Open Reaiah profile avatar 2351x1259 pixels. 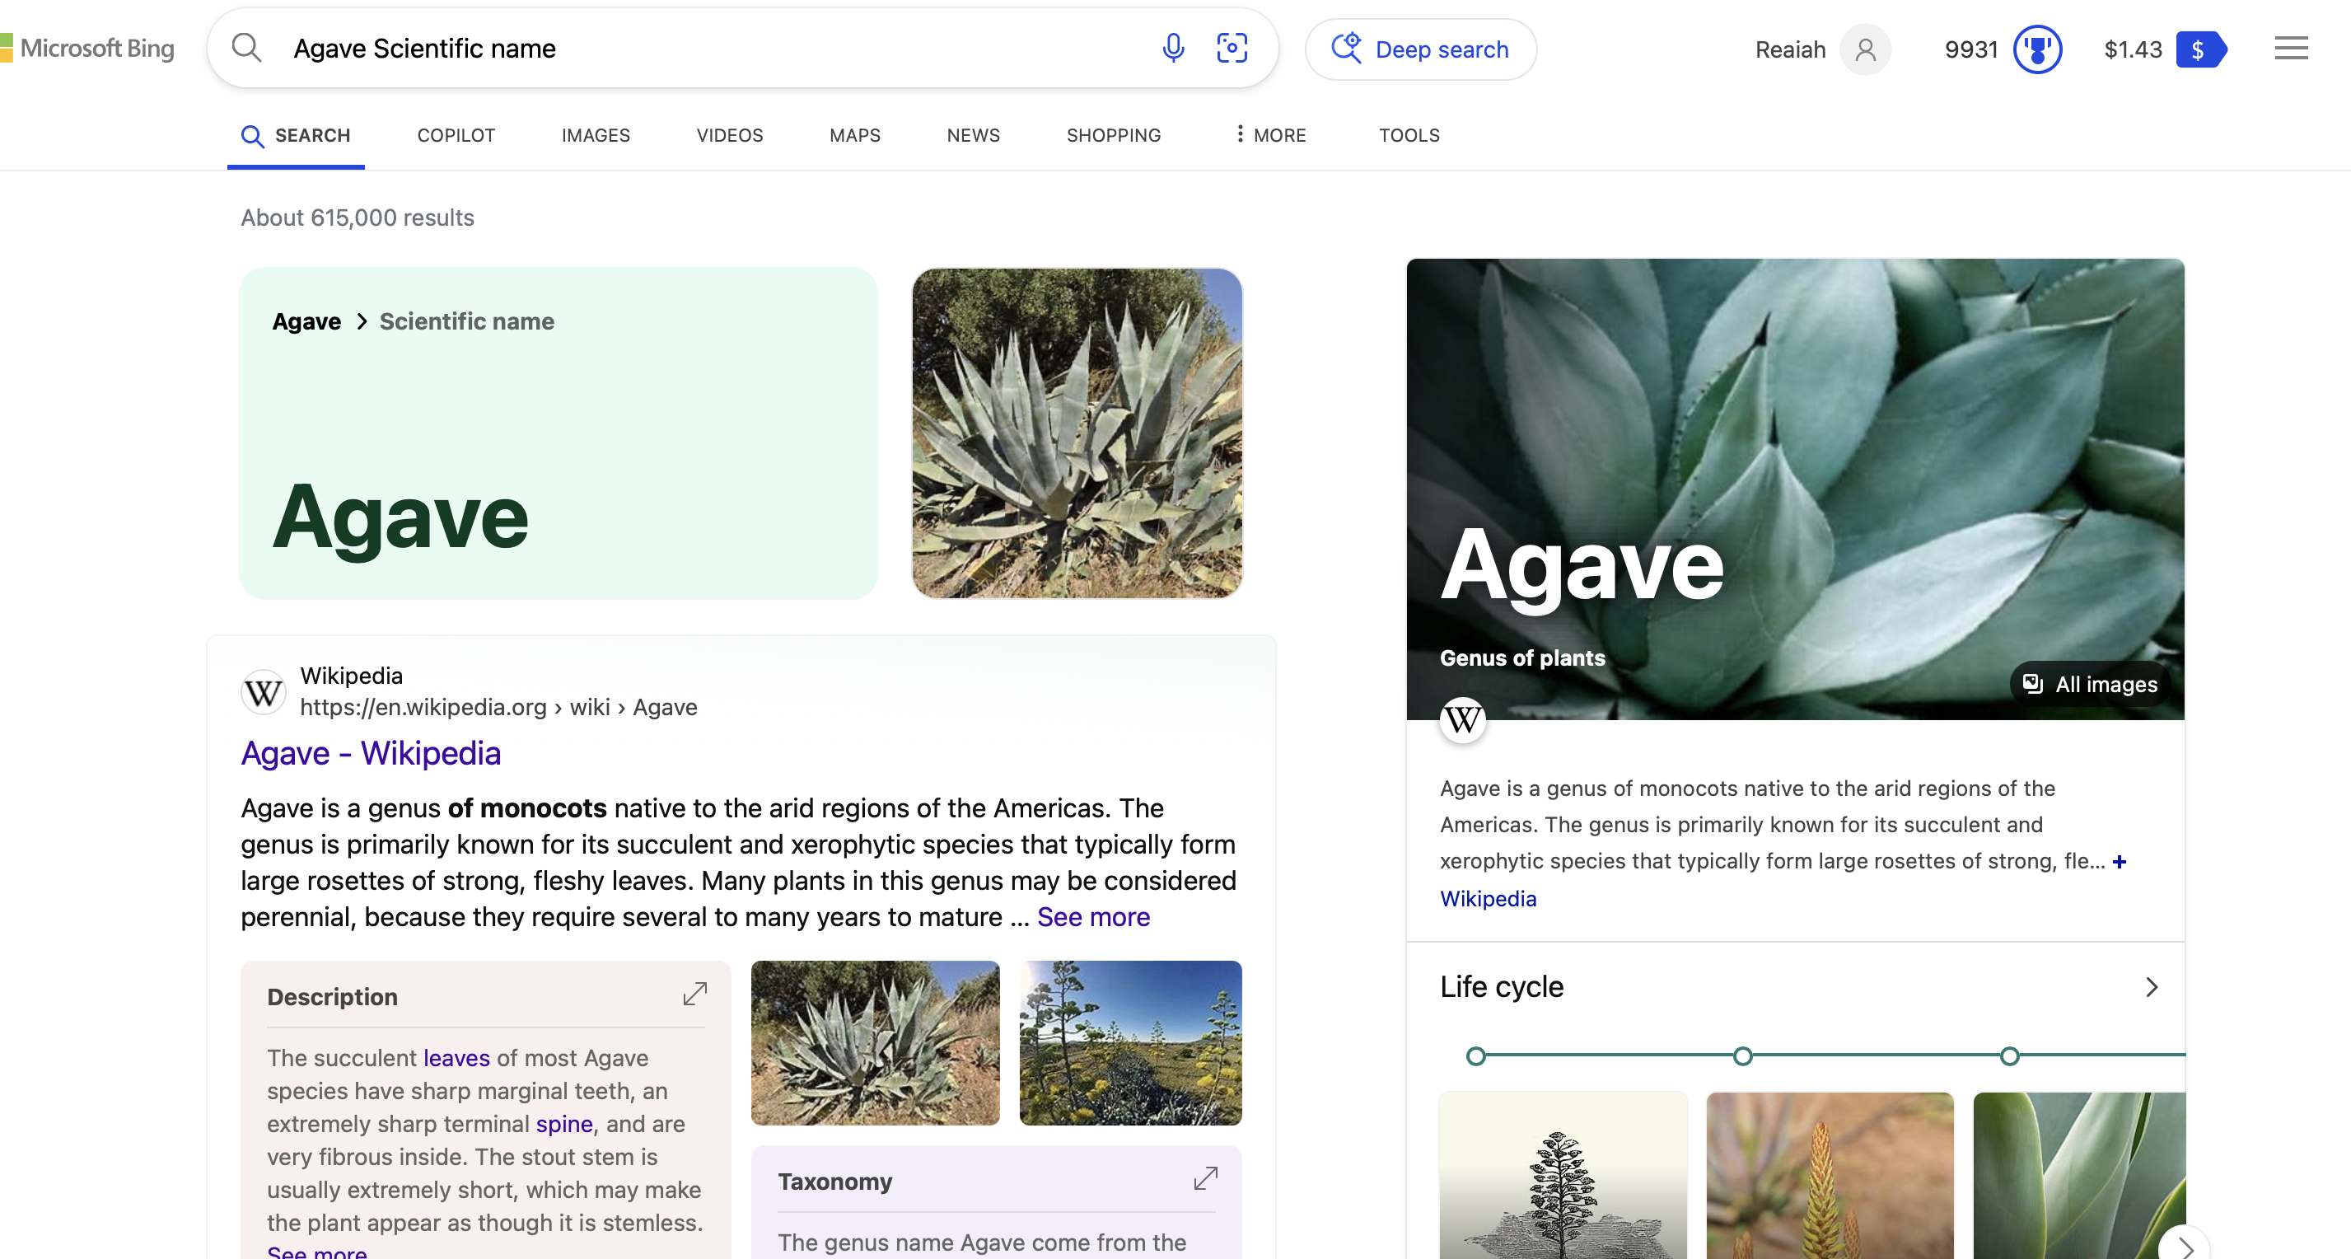point(1864,49)
